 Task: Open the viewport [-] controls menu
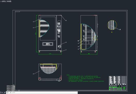[1, 1]
